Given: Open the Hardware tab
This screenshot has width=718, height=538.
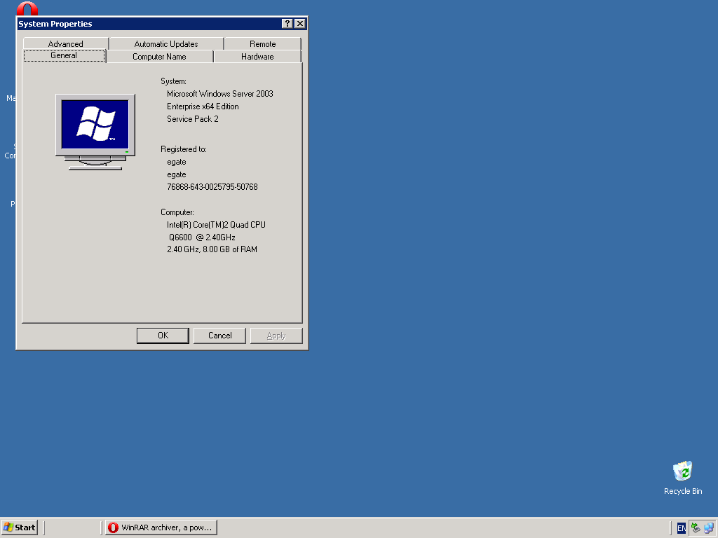Looking at the screenshot, I should click(257, 57).
